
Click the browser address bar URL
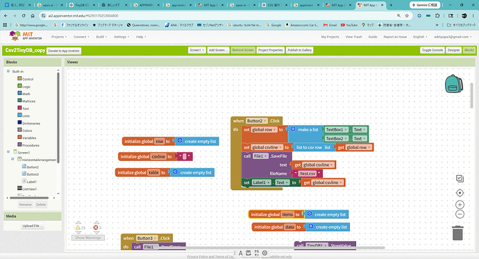pos(83,15)
